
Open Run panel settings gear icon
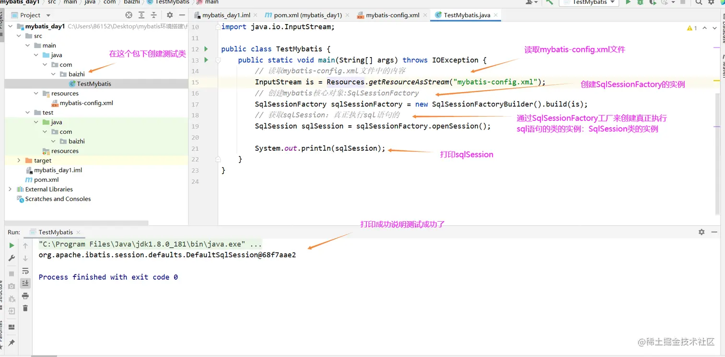point(702,232)
